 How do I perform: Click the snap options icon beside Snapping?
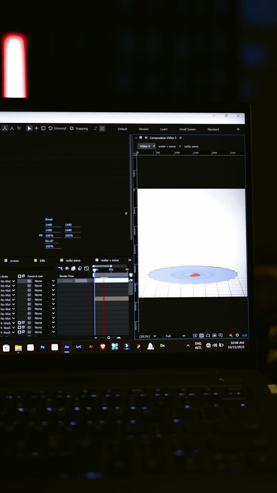click(95, 129)
